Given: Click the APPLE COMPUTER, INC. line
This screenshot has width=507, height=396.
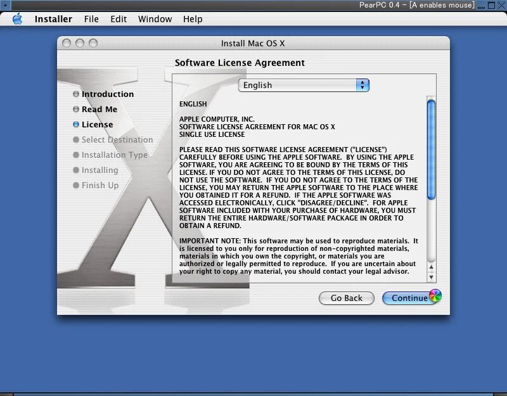Looking at the screenshot, I should click(x=217, y=119).
